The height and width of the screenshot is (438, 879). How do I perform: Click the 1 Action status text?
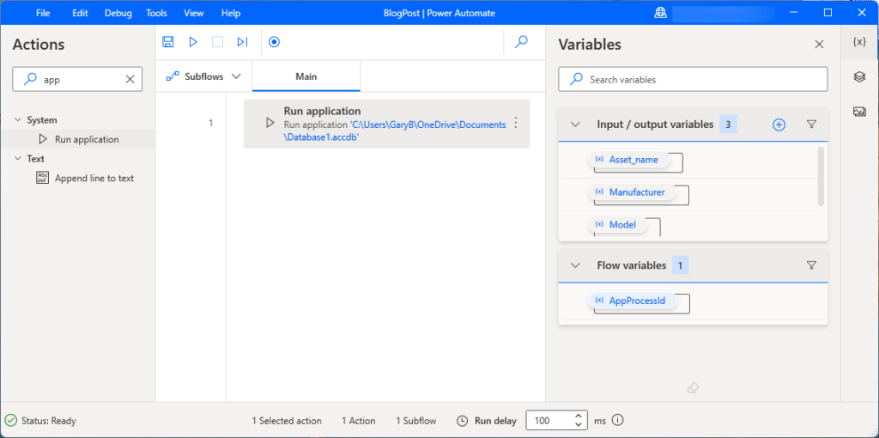[x=359, y=421]
